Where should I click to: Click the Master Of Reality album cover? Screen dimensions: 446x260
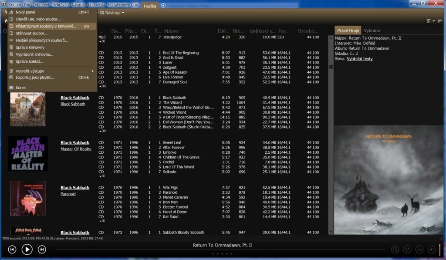point(28,154)
